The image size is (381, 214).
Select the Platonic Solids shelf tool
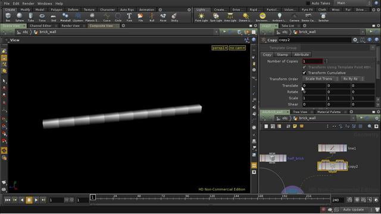[x=92, y=17]
